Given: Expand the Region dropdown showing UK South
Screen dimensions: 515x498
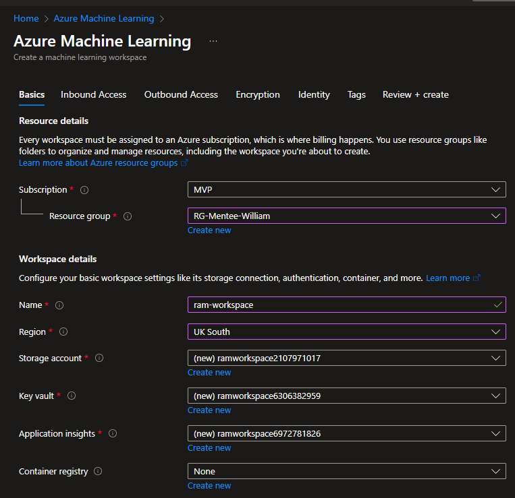Looking at the screenshot, I should [x=346, y=332].
